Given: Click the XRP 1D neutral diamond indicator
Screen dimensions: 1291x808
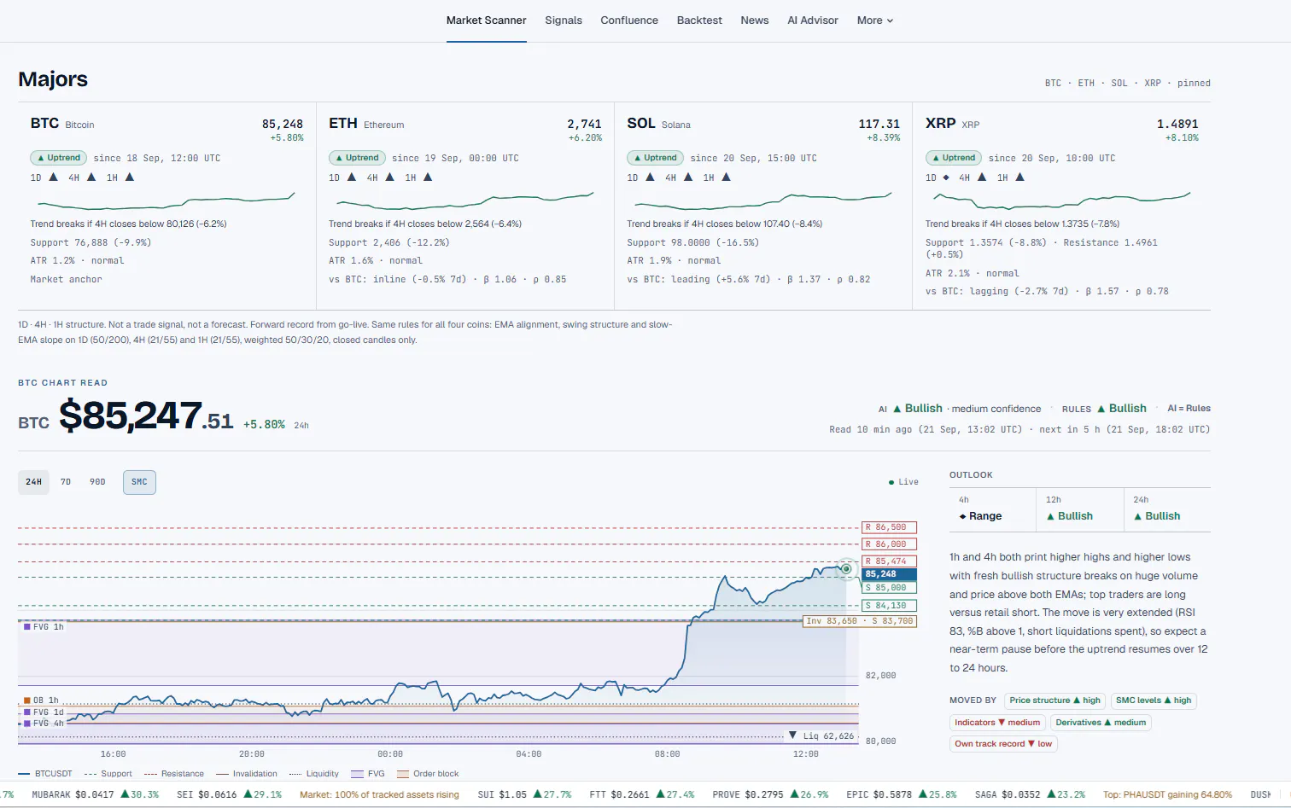Looking at the screenshot, I should click(x=946, y=177).
